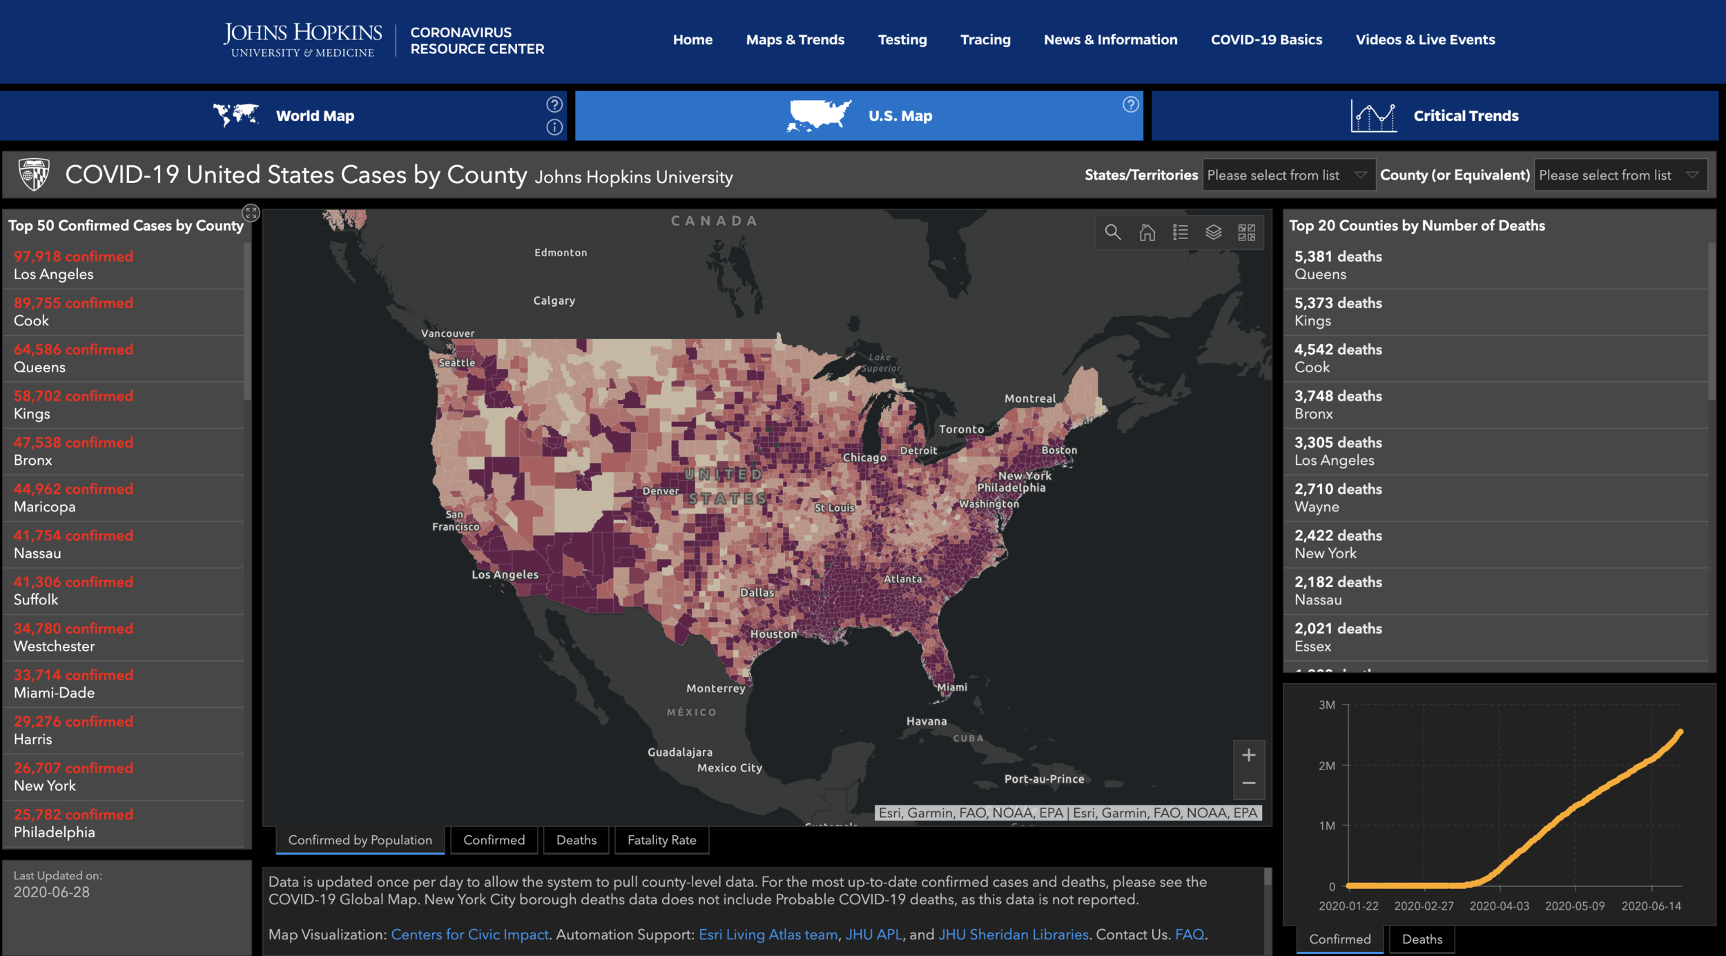Click confirmed cases list scrollbar
Screen dimensions: 1726x956
click(x=247, y=322)
